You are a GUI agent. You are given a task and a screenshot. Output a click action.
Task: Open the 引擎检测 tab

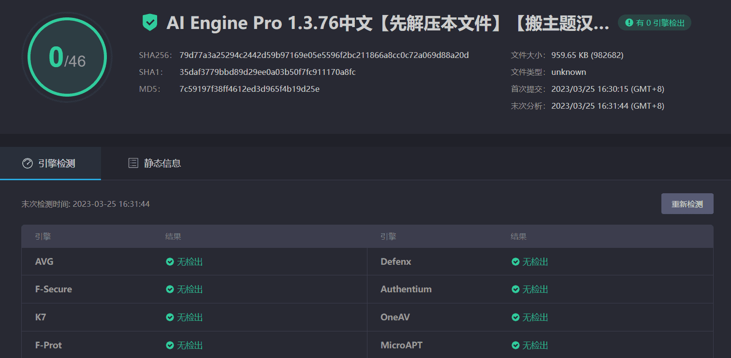tap(50, 163)
